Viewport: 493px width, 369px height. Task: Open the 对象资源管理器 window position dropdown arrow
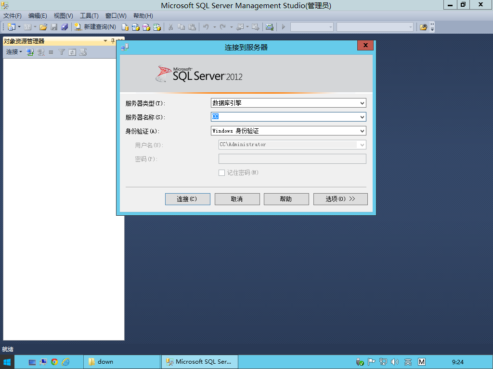[x=105, y=41]
